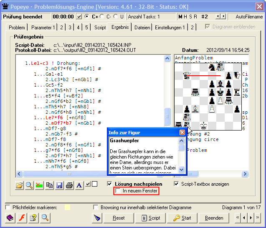
Task: Select the Ergebnis tab
Action: (120, 27)
